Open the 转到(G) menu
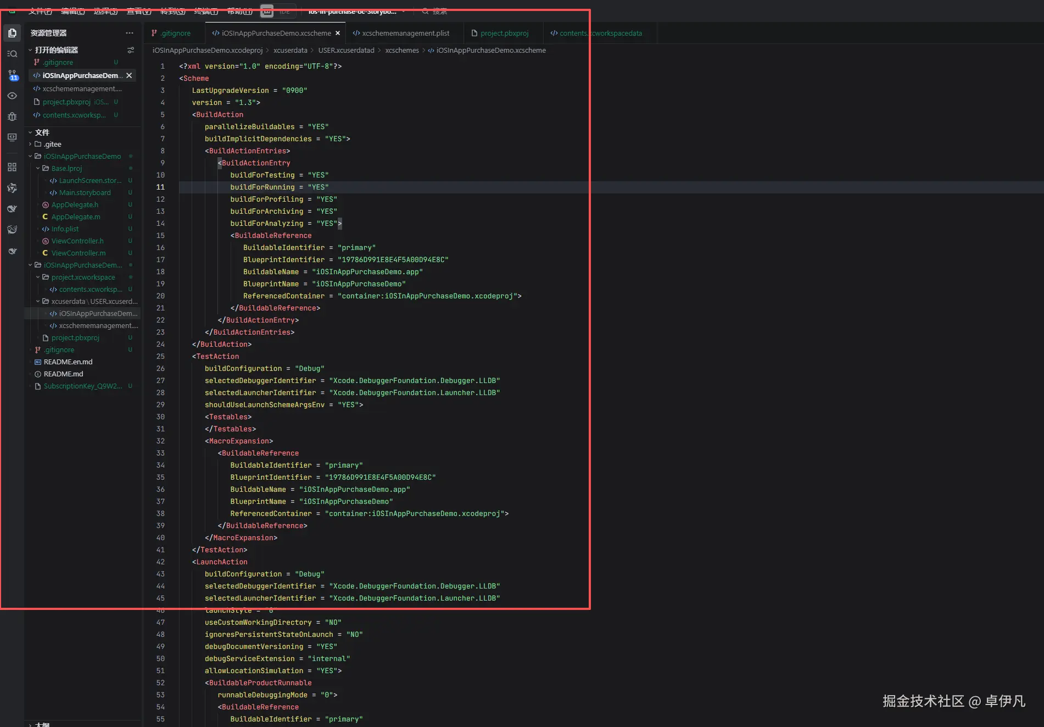The width and height of the screenshot is (1044, 727). [x=172, y=11]
